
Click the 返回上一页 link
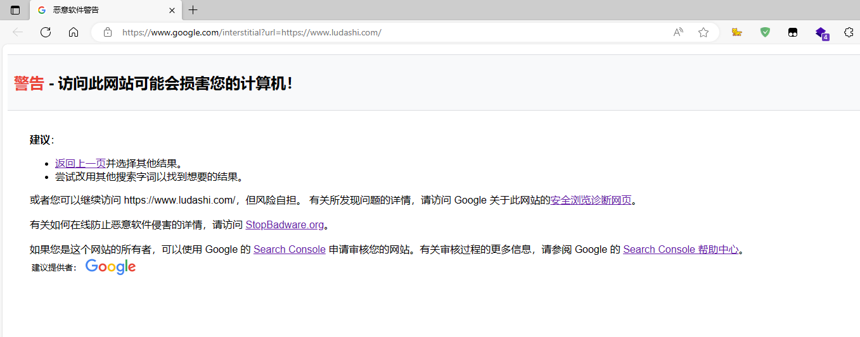point(80,163)
